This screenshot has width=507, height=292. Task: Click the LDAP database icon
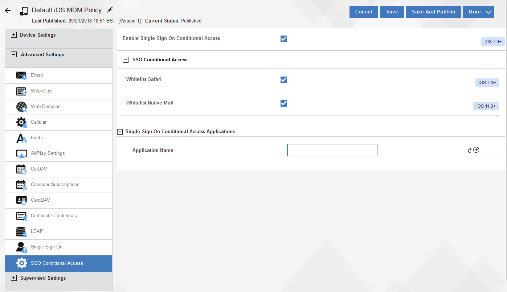pos(21,231)
